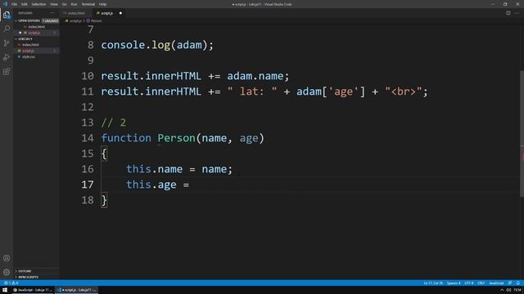Open the Source Control view
Screen dimensions: 524x294
7,43
